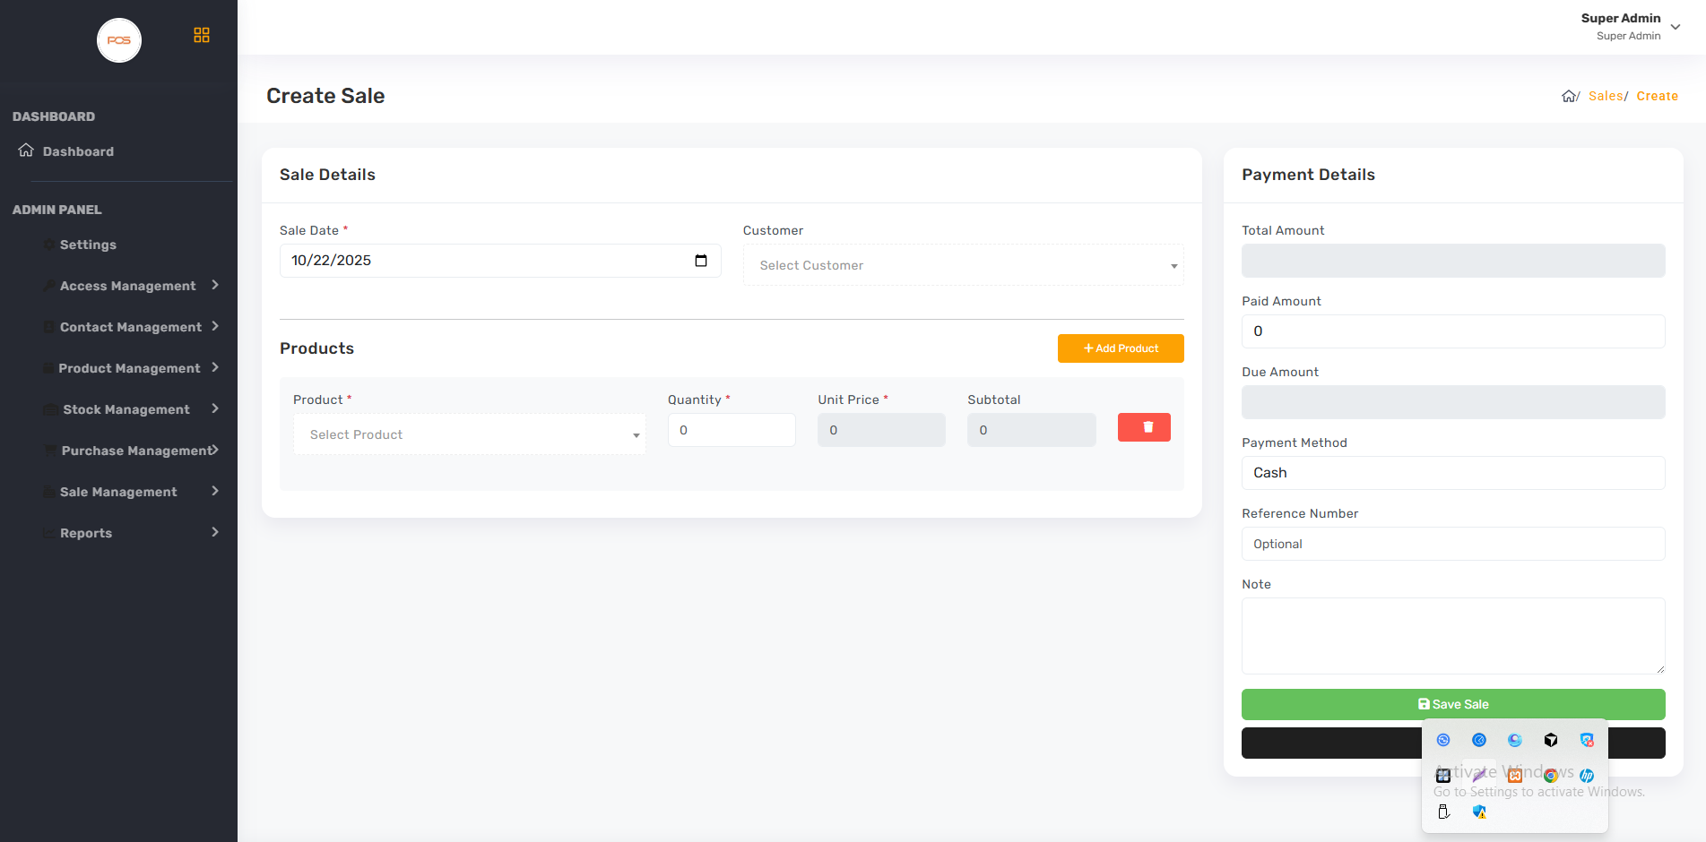Screen dimensions: 1706x842
Task: Open the Select Product dropdown
Action: pos(469,434)
